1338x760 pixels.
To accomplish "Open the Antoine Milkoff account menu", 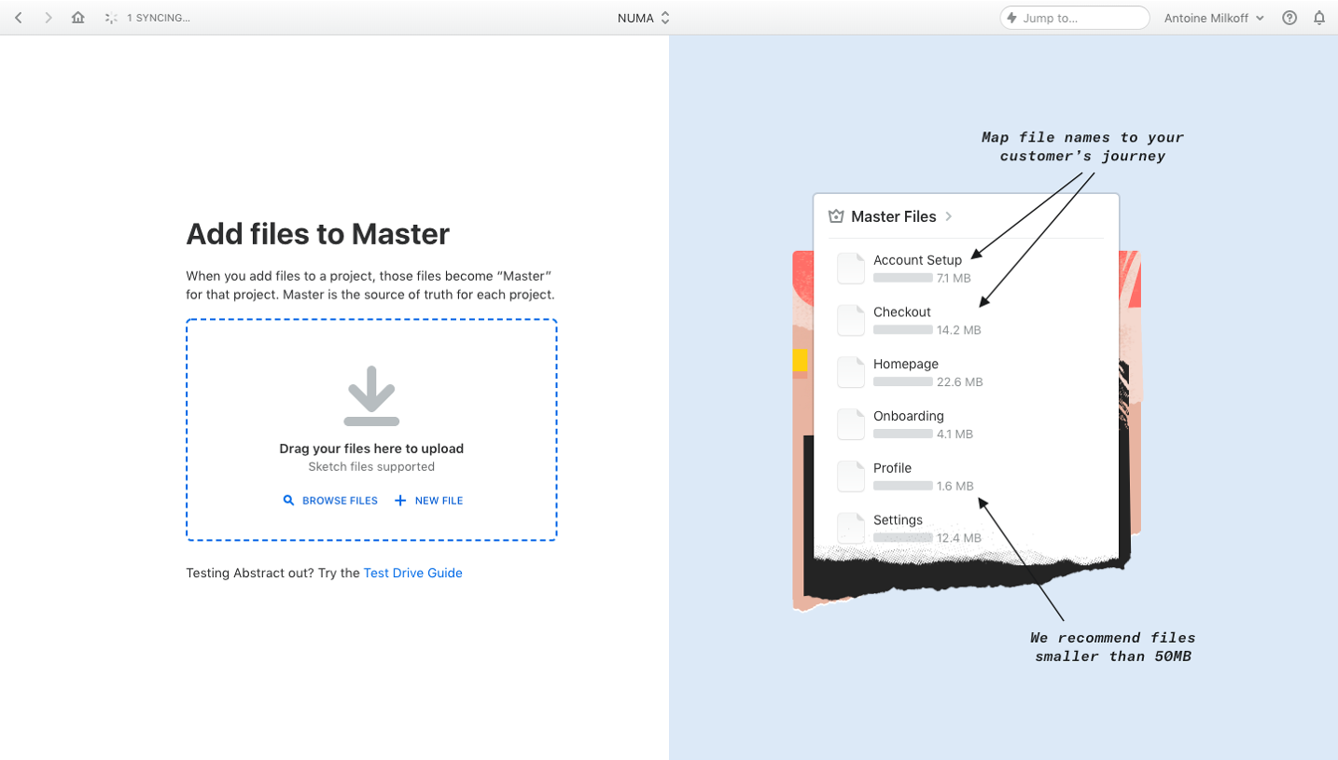I will (x=1214, y=18).
